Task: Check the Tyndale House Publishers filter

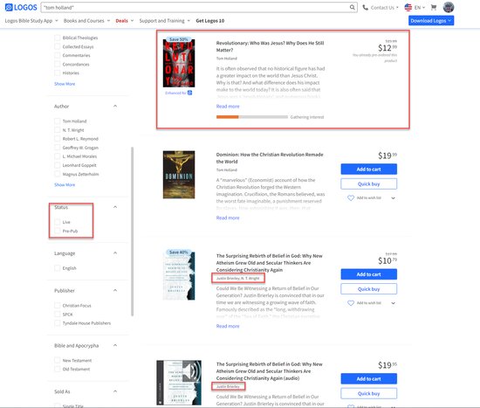Action: (57, 323)
